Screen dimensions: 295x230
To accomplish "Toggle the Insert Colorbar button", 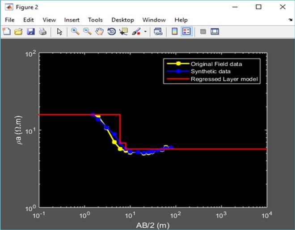I will pos(175,32).
